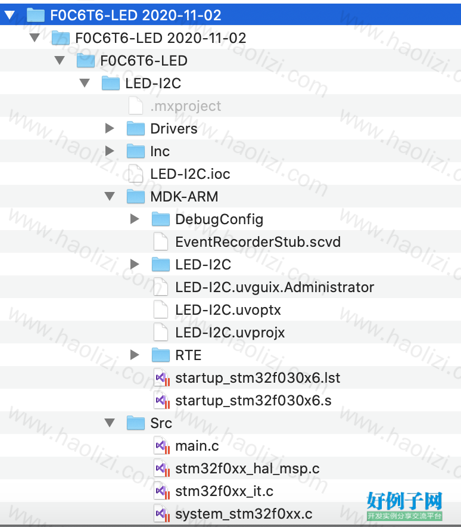
Task: Select the Drivers folder name
Action: tap(174, 129)
